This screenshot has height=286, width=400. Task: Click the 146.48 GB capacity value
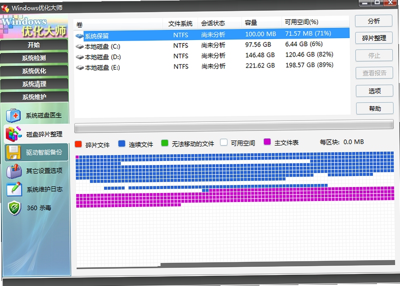tap(260, 55)
